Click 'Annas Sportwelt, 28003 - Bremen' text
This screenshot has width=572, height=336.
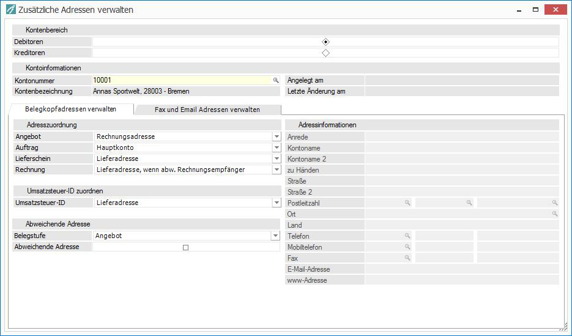click(141, 91)
